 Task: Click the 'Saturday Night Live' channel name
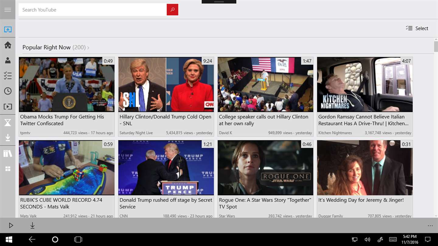(x=136, y=133)
